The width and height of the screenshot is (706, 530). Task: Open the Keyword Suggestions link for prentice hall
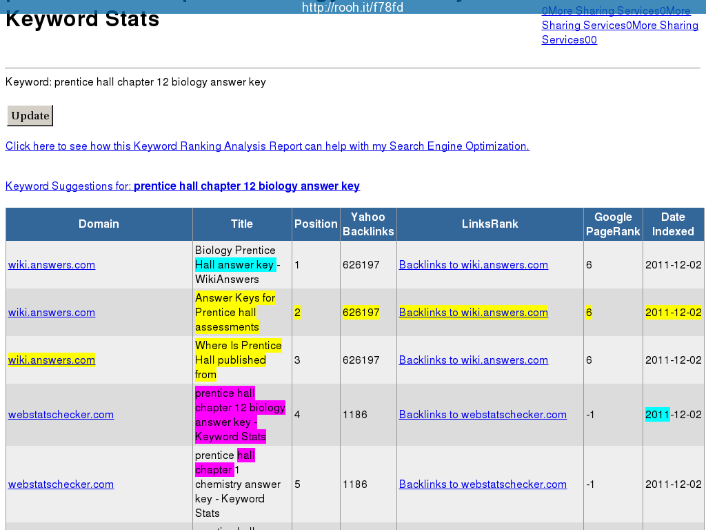coord(182,186)
